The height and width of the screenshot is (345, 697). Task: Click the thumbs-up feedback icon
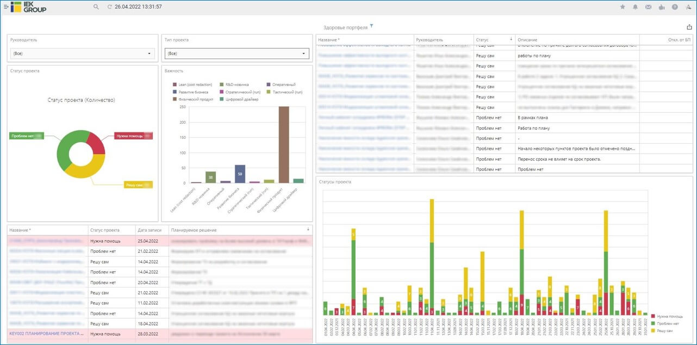pos(662,7)
